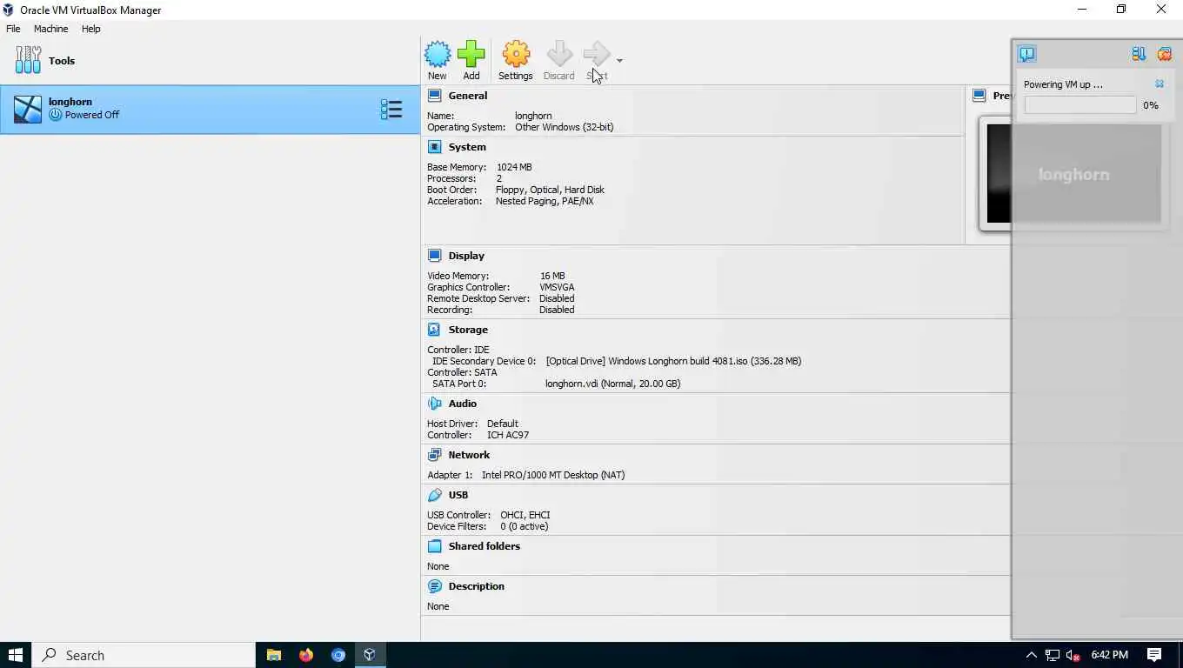Click the Tools wrench icon in sidebar
1183x668 pixels.
(x=28, y=60)
